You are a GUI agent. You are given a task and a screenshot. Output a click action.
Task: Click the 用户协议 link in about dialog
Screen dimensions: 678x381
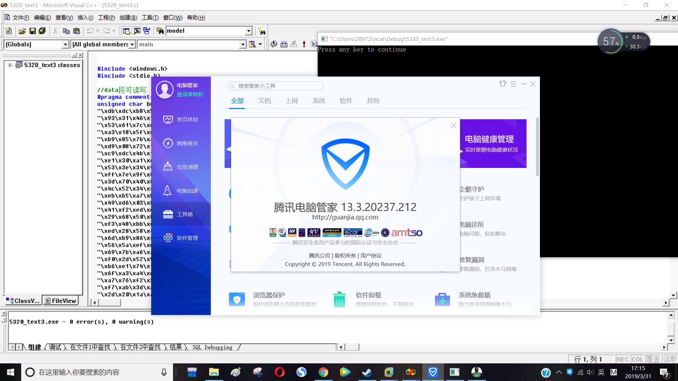point(371,255)
